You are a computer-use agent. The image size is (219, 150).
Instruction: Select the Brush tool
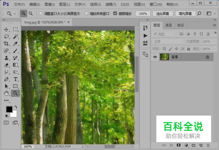pos(15,51)
